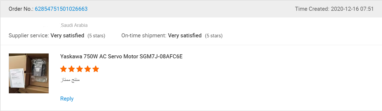Click Very satisfied beside On-time shipment
382x111 pixels.
(x=185, y=35)
